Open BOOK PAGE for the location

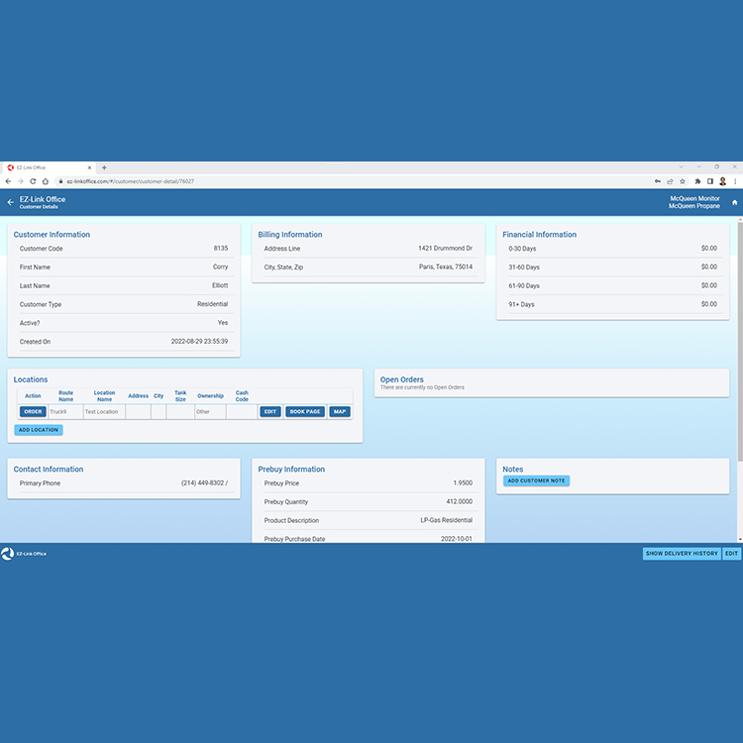(x=305, y=412)
